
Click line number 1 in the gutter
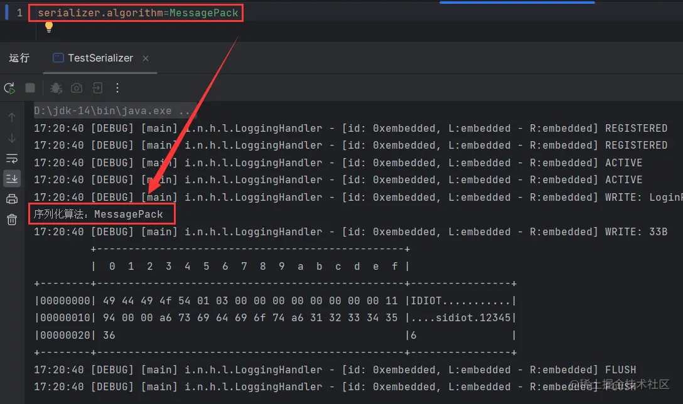pyautogui.click(x=19, y=13)
